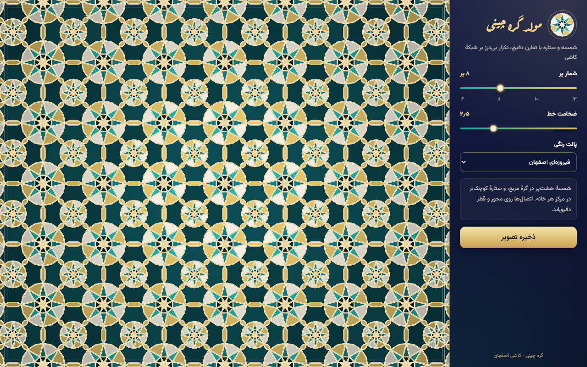Click the ذخیره تصویر save button
This screenshot has width=587, height=367.
(518, 237)
